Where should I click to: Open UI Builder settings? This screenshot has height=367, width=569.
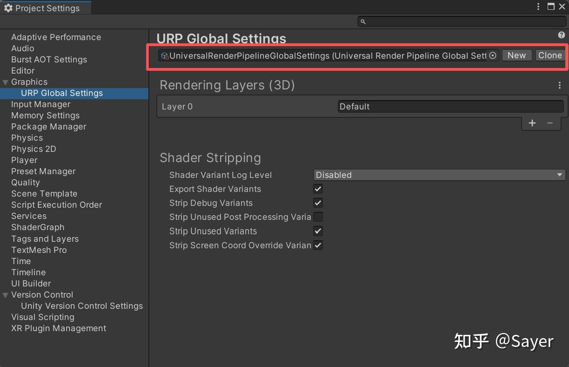(x=31, y=284)
